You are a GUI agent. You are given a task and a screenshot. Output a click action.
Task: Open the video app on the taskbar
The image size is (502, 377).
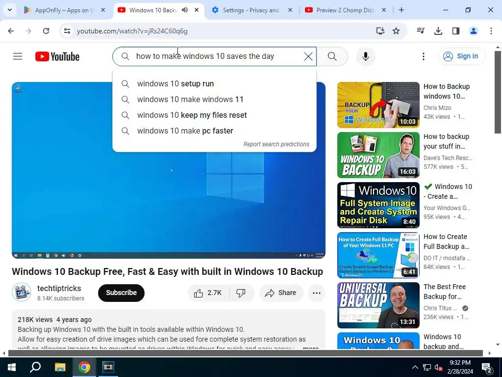pyautogui.click(x=108, y=367)
